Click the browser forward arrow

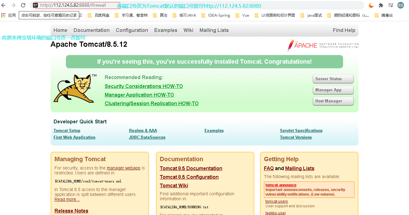13,5
